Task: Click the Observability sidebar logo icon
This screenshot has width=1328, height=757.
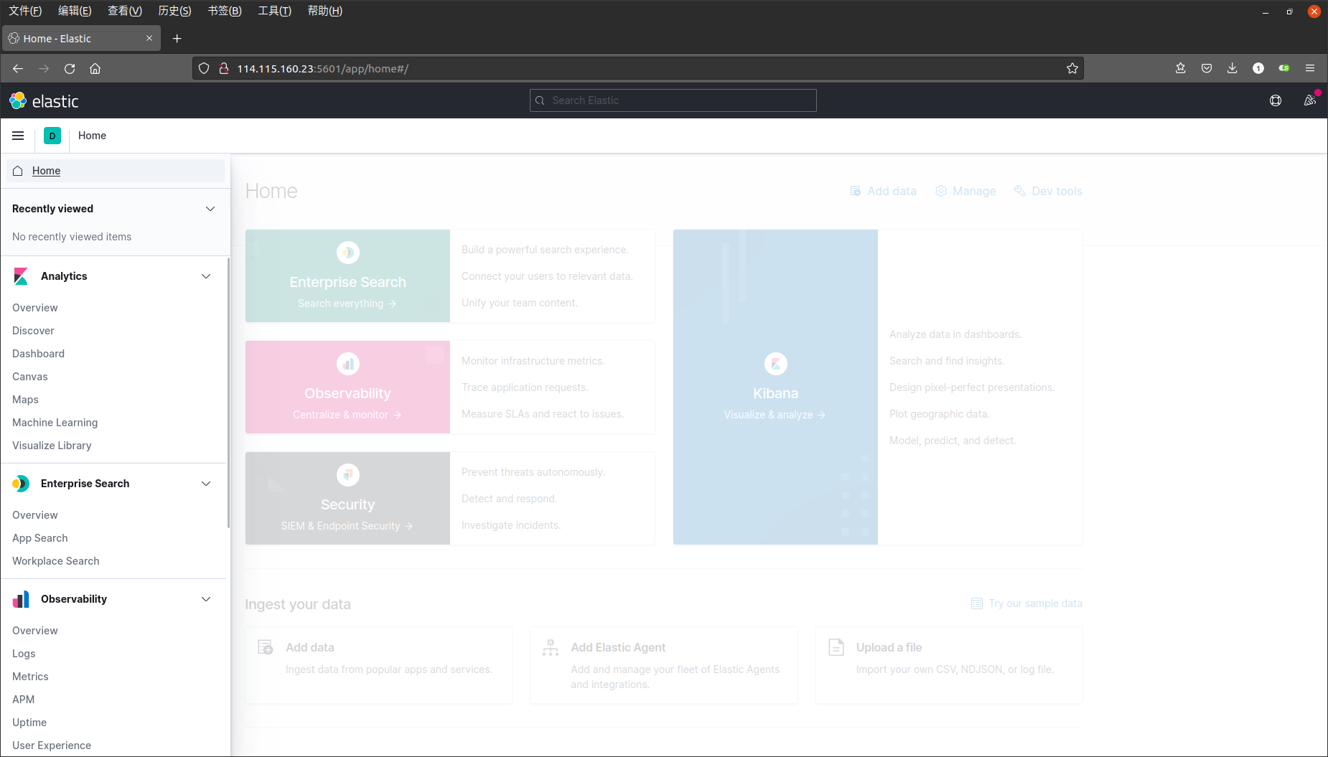Action: (21, 599)
